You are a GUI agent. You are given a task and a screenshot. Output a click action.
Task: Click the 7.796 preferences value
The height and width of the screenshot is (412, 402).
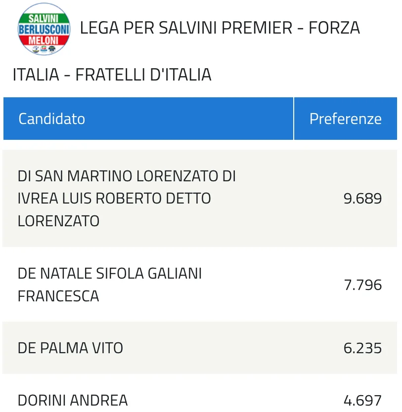[362, 285]
